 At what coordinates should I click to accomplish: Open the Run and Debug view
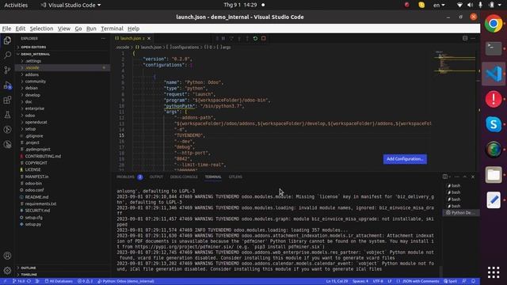tap(7, 85)
